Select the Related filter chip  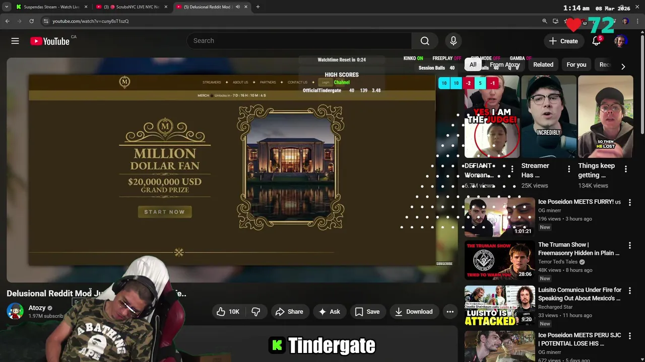(543, 64)
